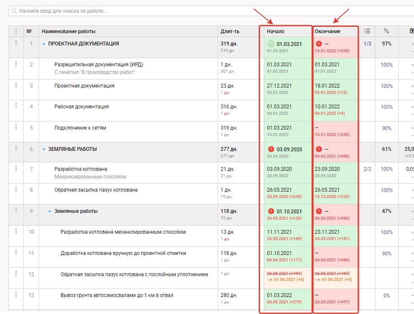Open the three-dot menu for row 1

tap(16, 43)
